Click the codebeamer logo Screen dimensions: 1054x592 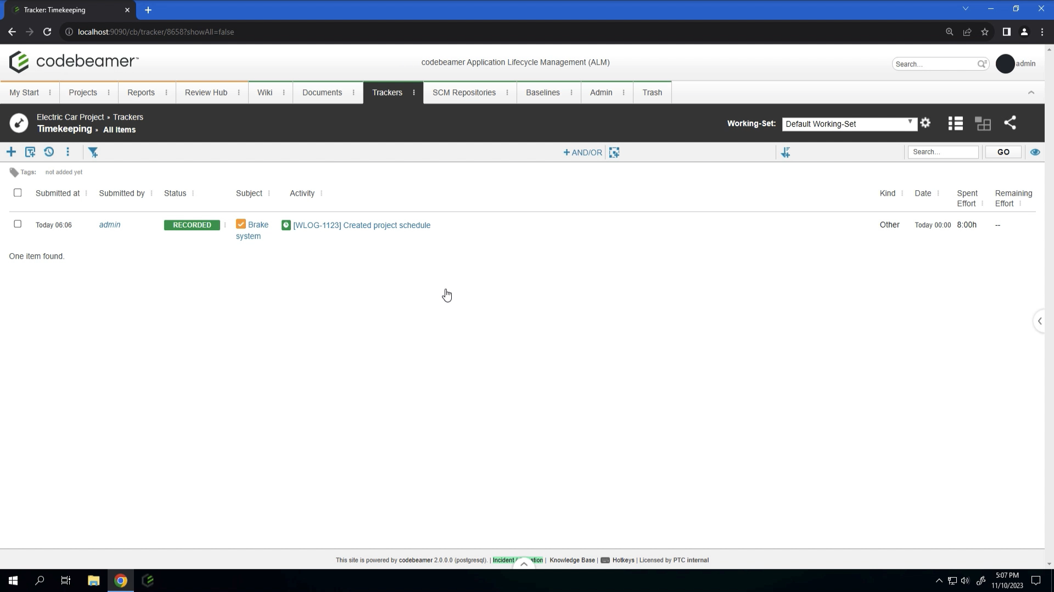pos(74,62)
